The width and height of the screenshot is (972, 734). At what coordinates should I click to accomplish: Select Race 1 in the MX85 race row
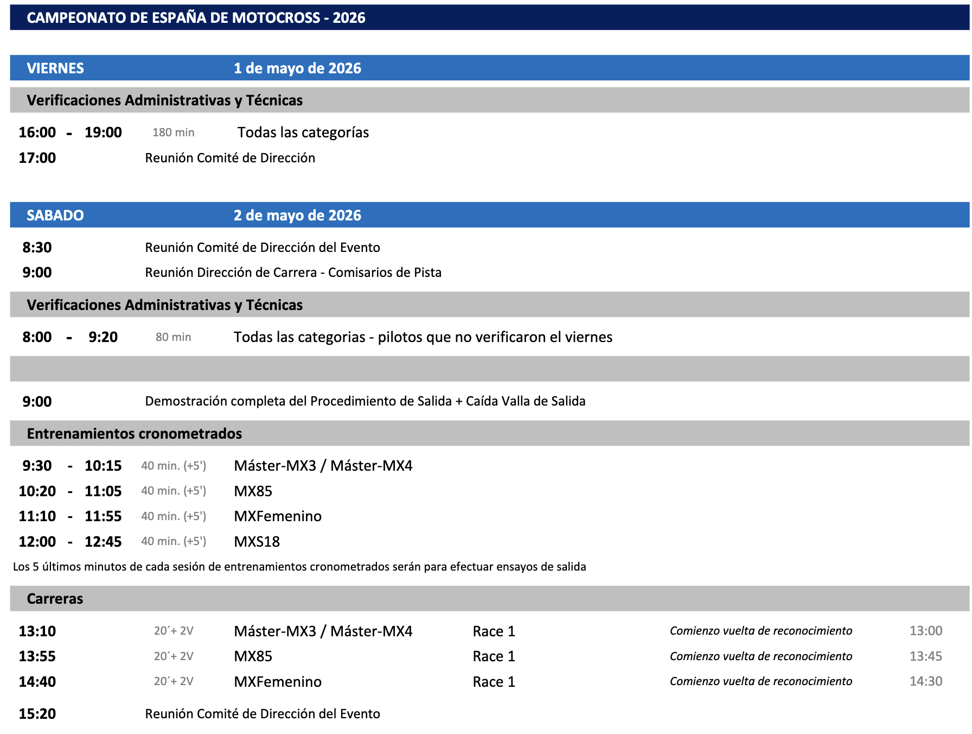(494, 656)
